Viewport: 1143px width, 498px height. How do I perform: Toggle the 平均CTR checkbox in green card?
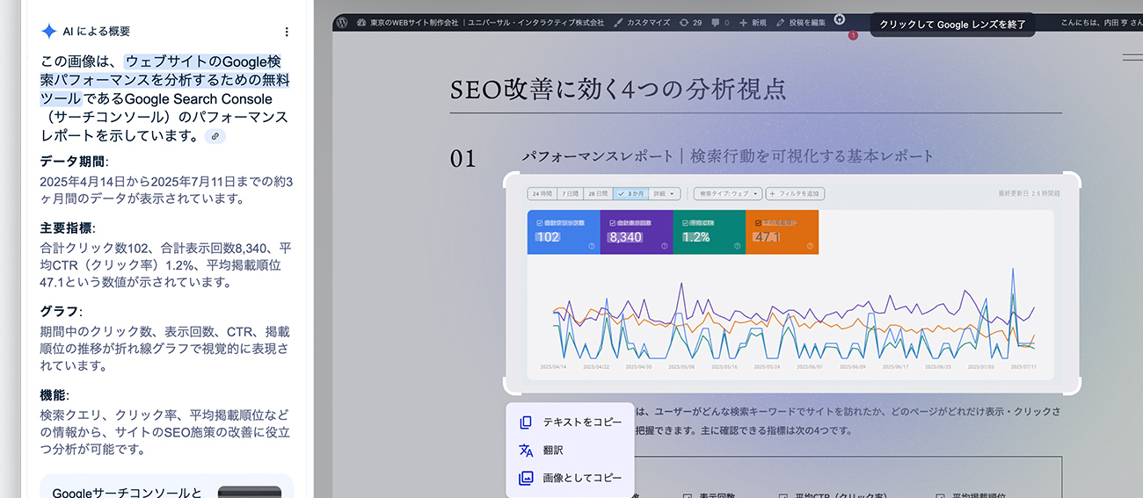tap(685, 223)
